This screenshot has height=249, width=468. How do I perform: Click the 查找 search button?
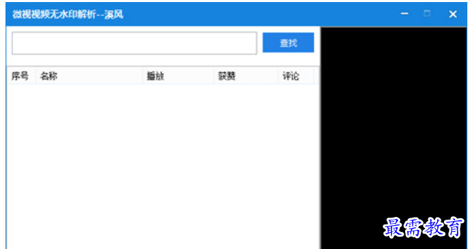(288, 42)
